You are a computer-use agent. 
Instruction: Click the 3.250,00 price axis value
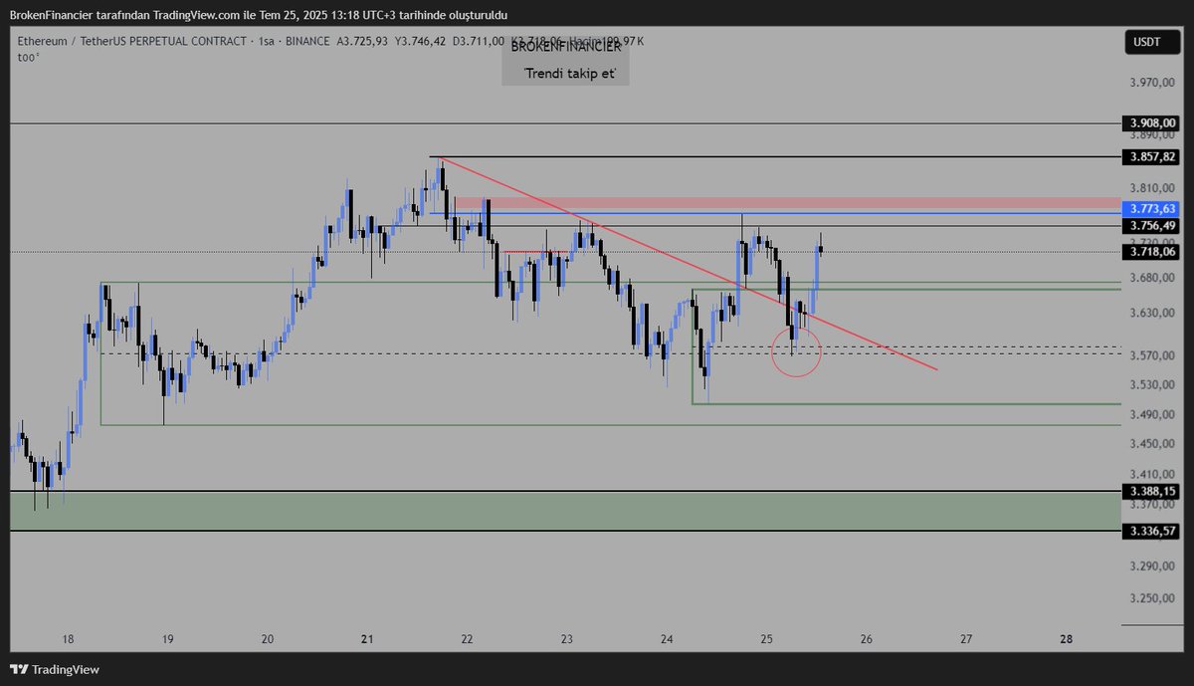[x=1152, y=597]
